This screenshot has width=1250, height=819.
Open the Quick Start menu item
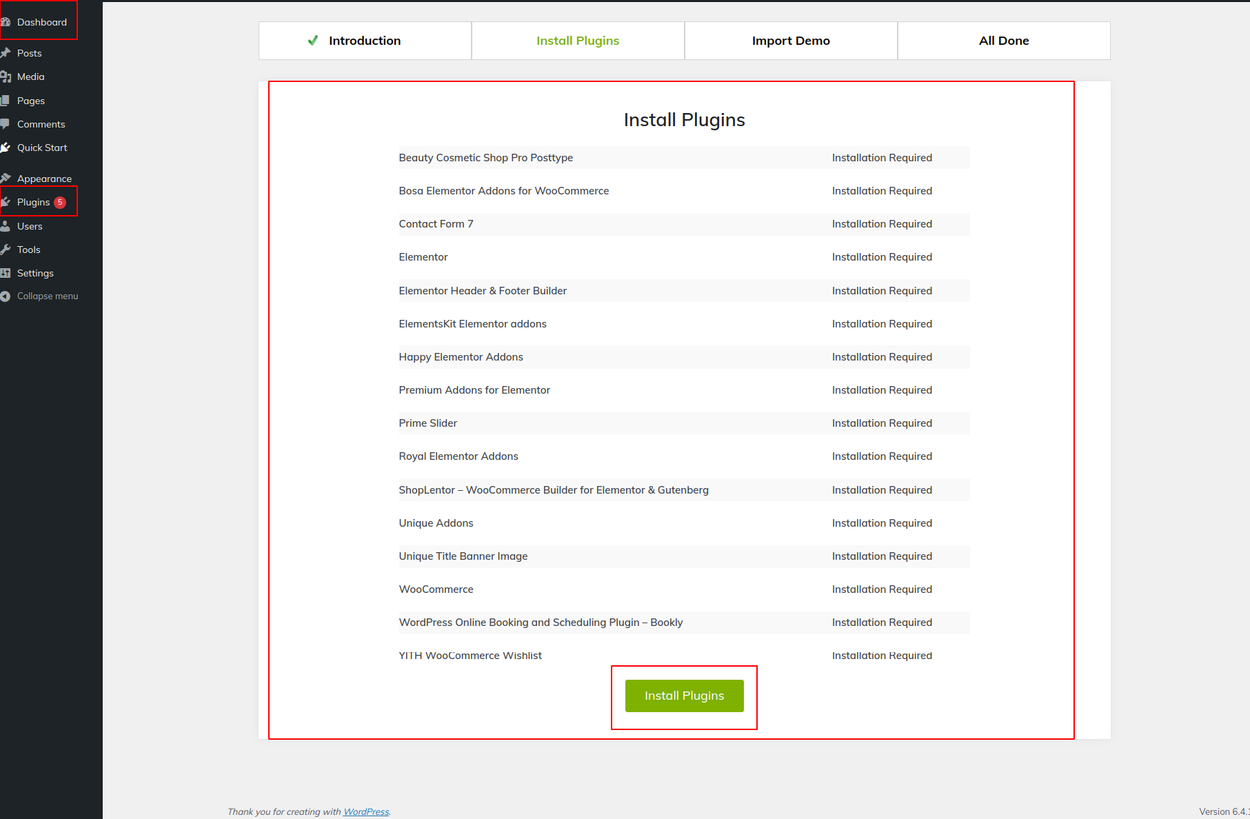42,148
